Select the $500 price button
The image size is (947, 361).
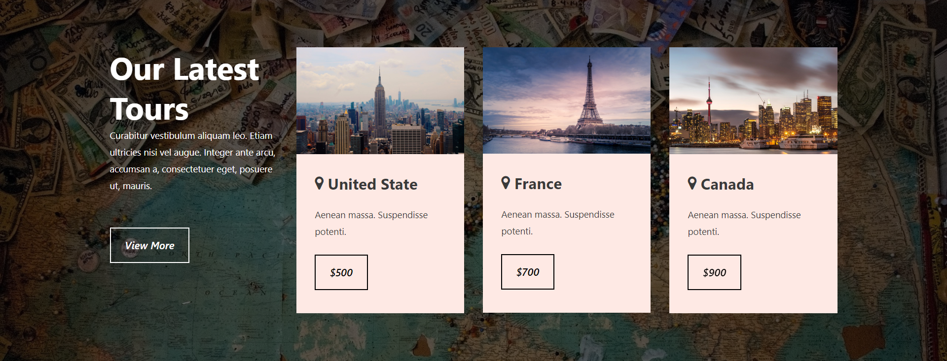tap(341, 272)
